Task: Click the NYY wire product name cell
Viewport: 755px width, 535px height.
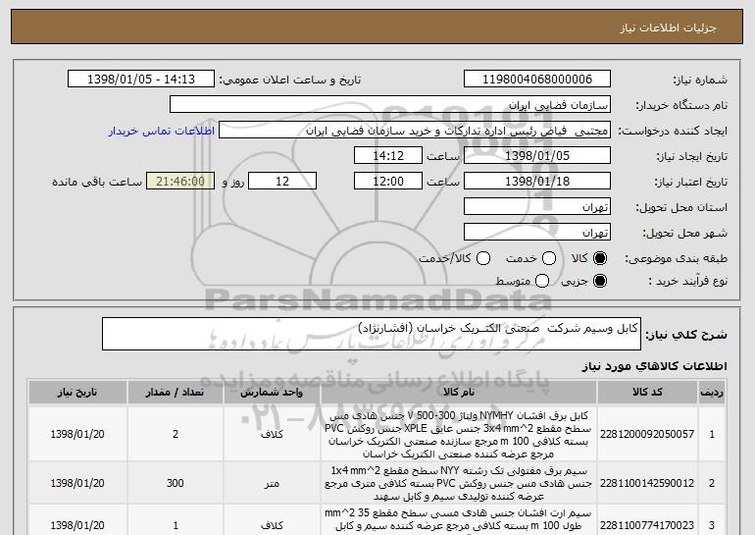Action: coord(459,483)
